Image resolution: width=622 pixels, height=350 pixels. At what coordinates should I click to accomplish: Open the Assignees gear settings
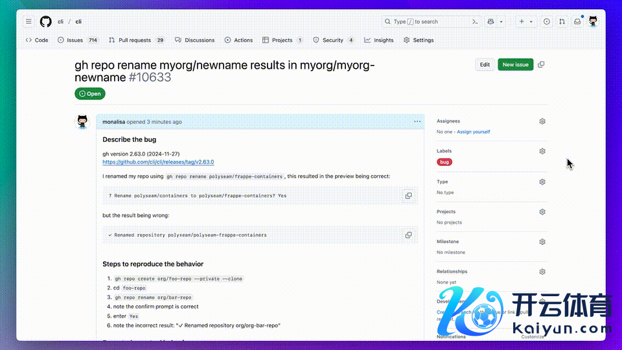542,121
